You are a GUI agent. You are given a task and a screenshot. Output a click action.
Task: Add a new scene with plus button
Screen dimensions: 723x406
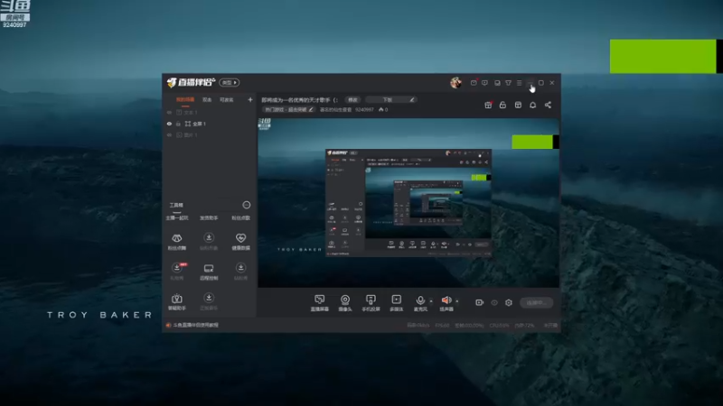[x=250, y=99]
